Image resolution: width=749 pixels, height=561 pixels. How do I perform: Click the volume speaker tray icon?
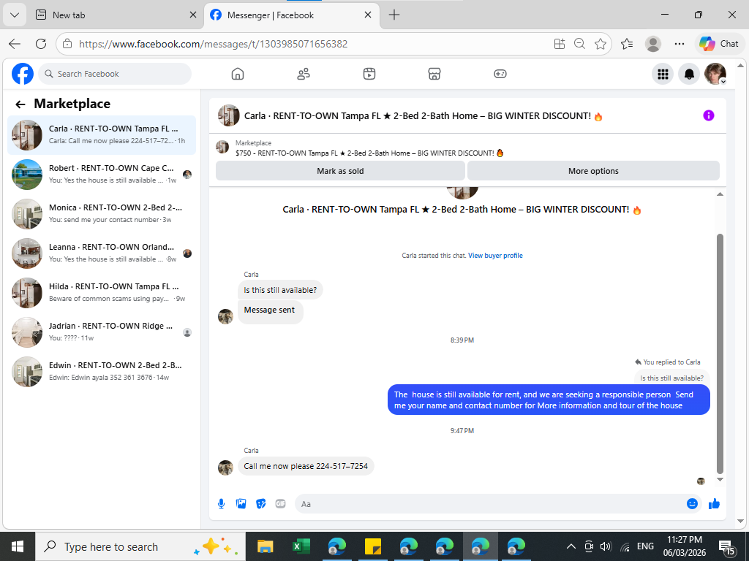(x=606, y=546)
